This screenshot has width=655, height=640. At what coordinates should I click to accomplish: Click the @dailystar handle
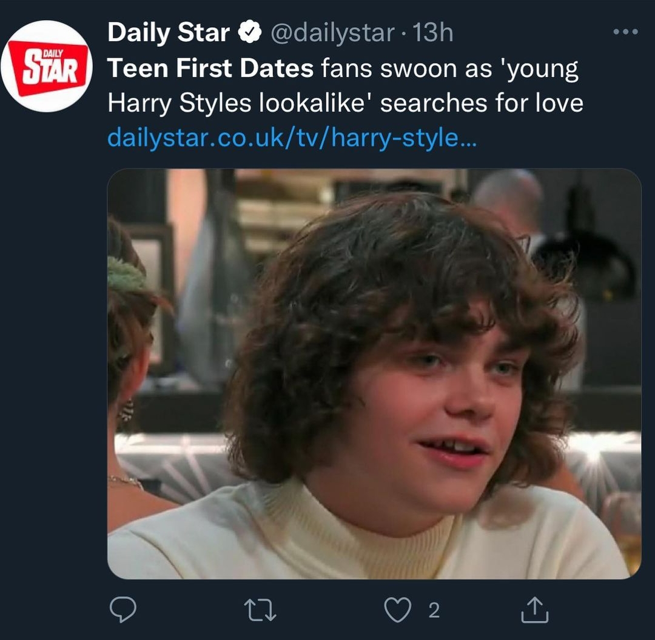[331, 33]
